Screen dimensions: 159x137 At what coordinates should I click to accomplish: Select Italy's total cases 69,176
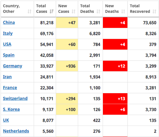coord(47,34)
